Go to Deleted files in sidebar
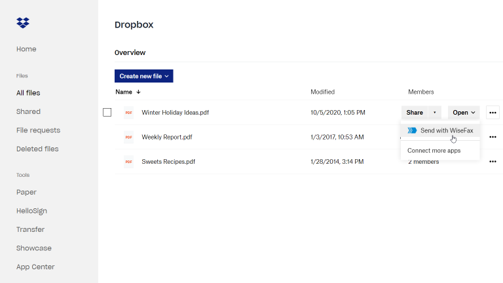This screenshot has width=503, height=283. coord(37,149)
